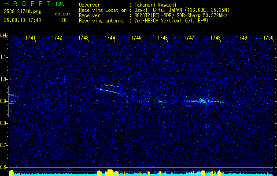The height and width of the screenshot is (176, 277).
Task: Select the version number 1.0.0
Action: pyautogui.click(x=60, y=4)
